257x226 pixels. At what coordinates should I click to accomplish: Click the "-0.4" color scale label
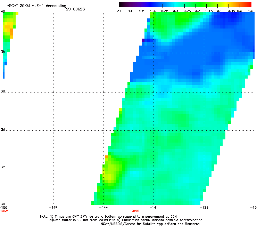[x=152, y=11]
